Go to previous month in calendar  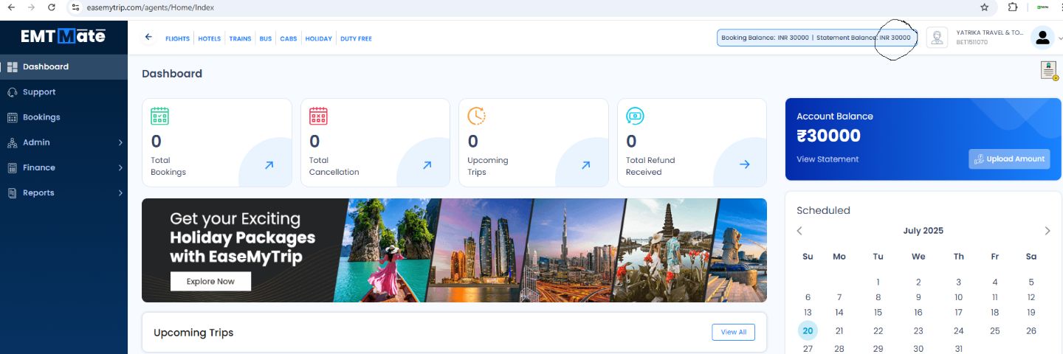click(x=799, y=231)
